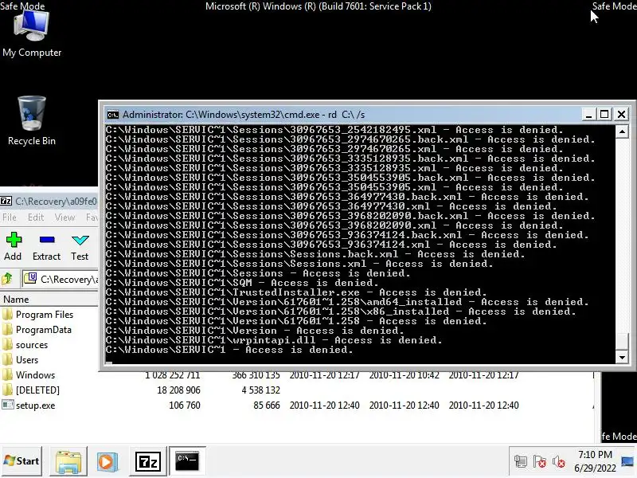Open the clock showing 7:10 PM
This screenshot has height=478, width=637.
coord(595,461)
